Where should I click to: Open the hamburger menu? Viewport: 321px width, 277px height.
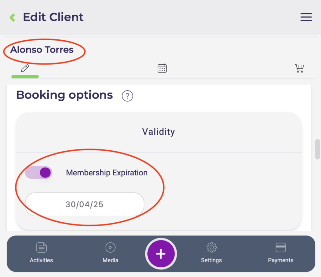(x=306, y=17)
